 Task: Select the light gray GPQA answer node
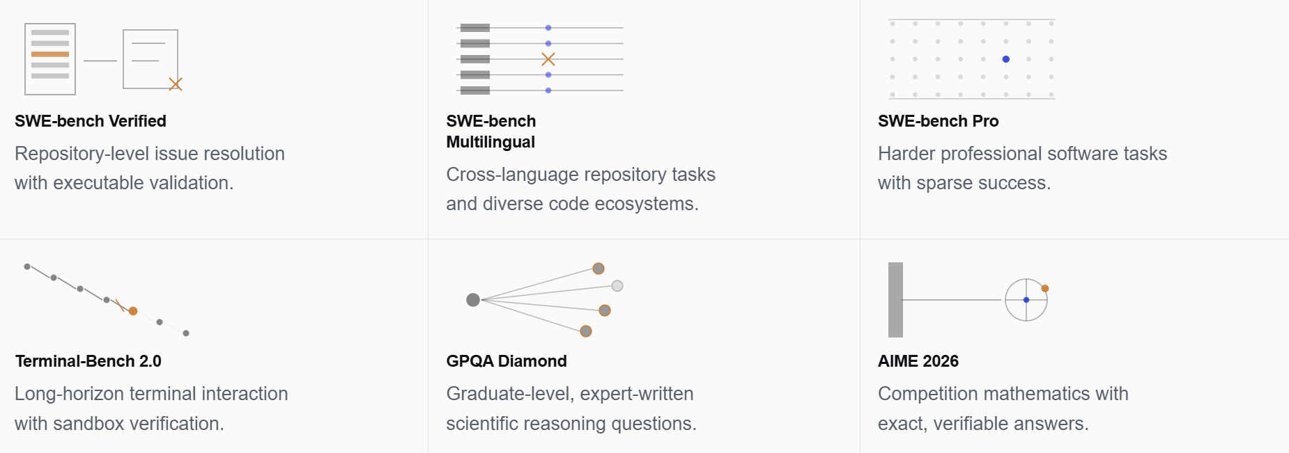click(617, 286)
